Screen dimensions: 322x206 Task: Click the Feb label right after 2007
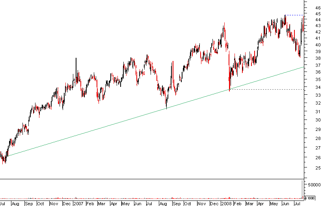(90, 204)
